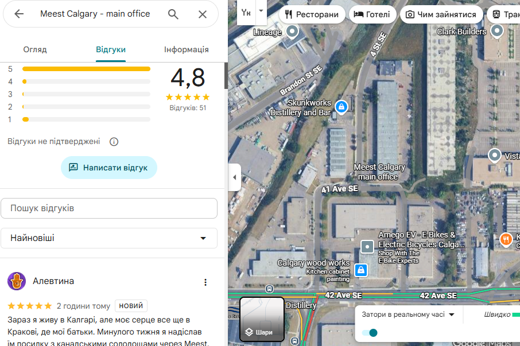Filter reviews by the 3-star bar
Image resolution: width=520 pixels, height=346 pixels.
[x=86, y=94]
